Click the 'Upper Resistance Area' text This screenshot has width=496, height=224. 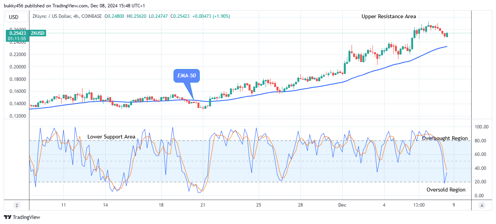click(x=389, y=16)
